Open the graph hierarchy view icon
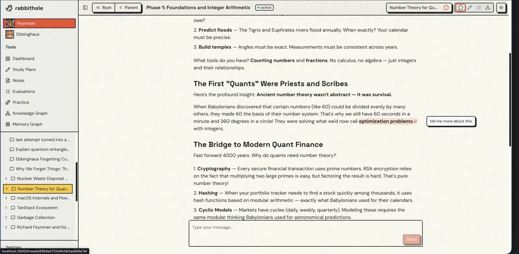The width and height of the screenshot is (519, 254). point(488,7)
